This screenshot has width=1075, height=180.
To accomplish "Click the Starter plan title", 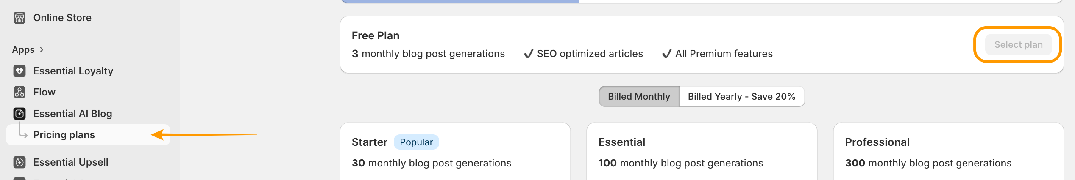I will [x=370, y=142].
